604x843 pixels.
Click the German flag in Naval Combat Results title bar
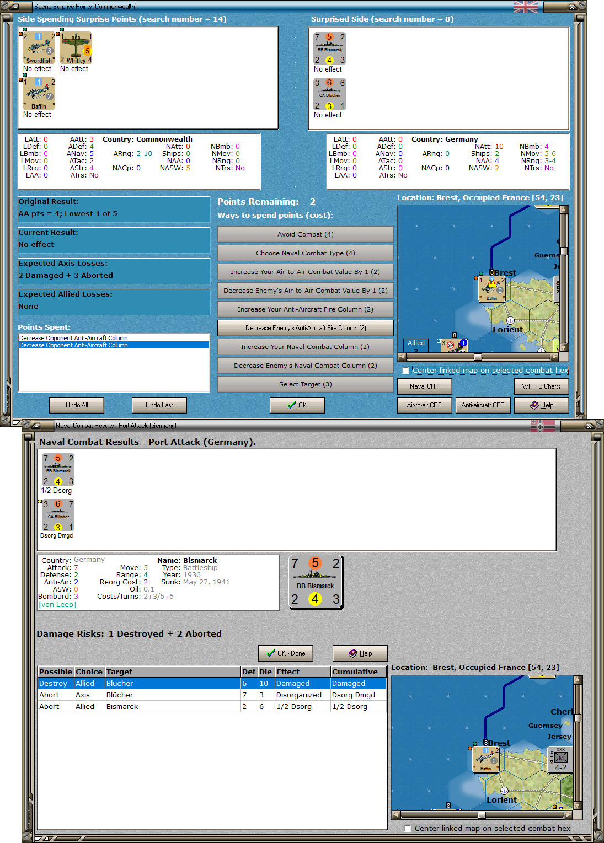[x=543, y=425]
